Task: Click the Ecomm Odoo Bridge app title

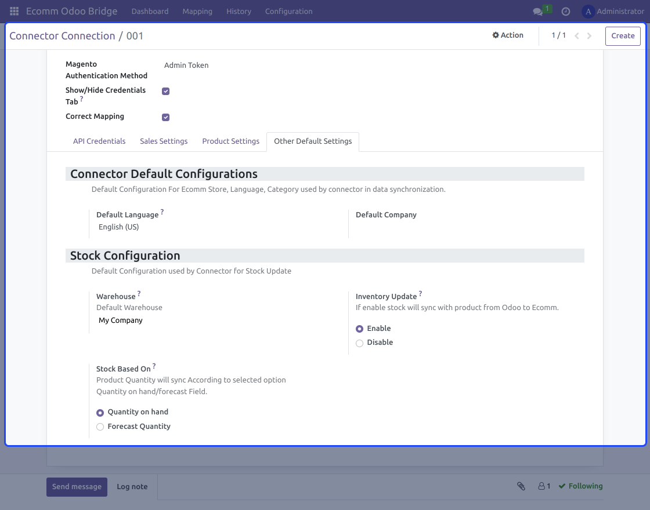Action: 72,11
